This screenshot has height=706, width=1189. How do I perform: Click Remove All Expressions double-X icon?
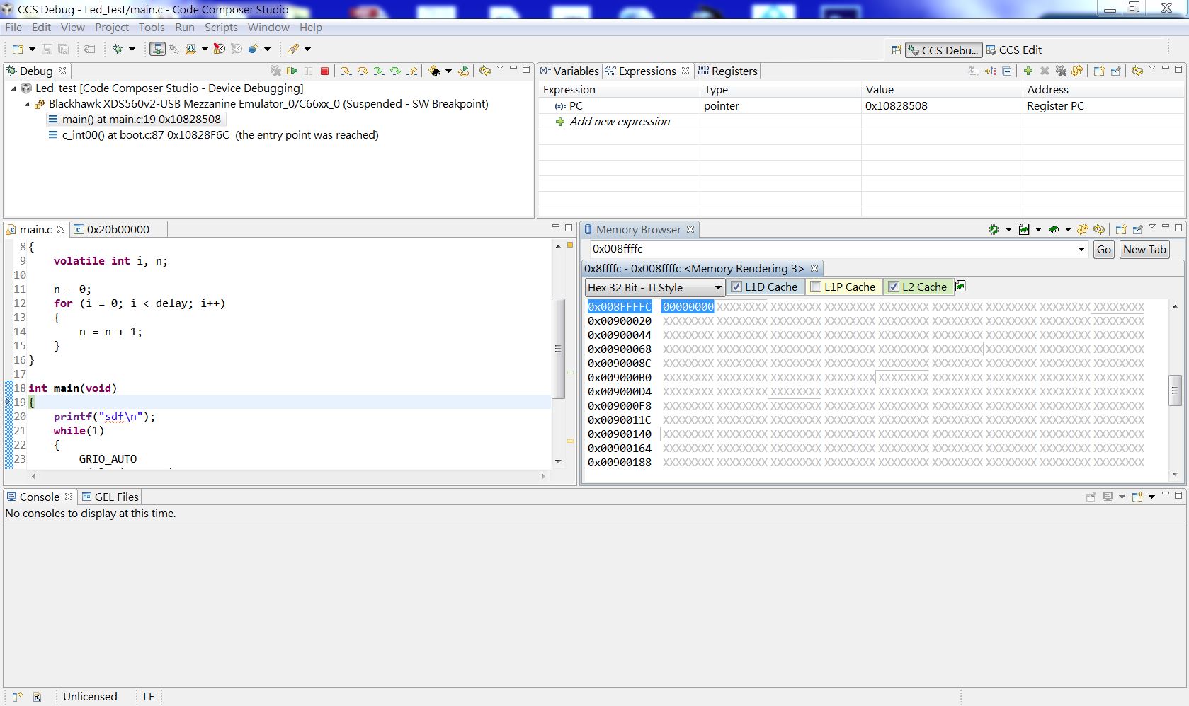pyautogui.click(x=1061, y=71)
